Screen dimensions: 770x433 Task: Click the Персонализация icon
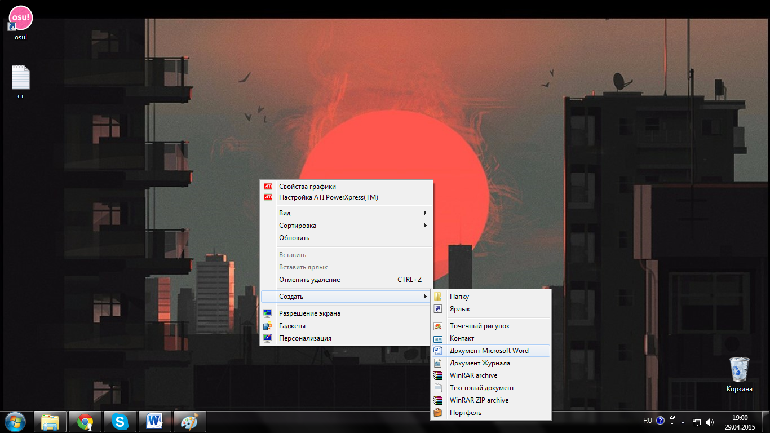(267, 338)
